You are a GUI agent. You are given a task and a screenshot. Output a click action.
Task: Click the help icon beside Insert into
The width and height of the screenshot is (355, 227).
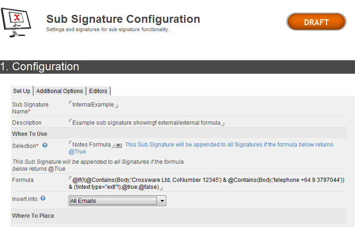click(43, 199)
